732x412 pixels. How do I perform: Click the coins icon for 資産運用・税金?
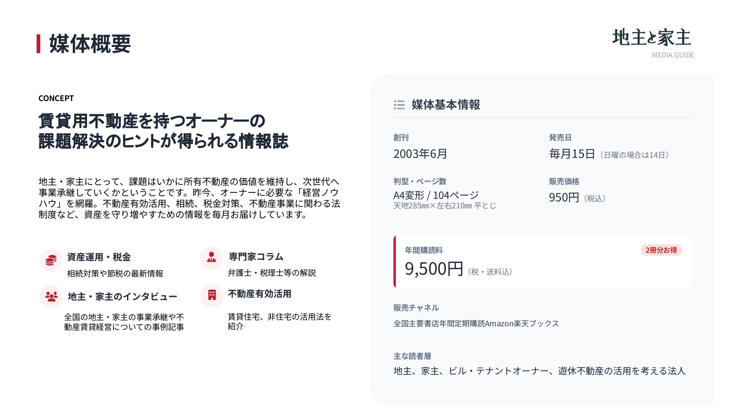(x=51, y=260)
